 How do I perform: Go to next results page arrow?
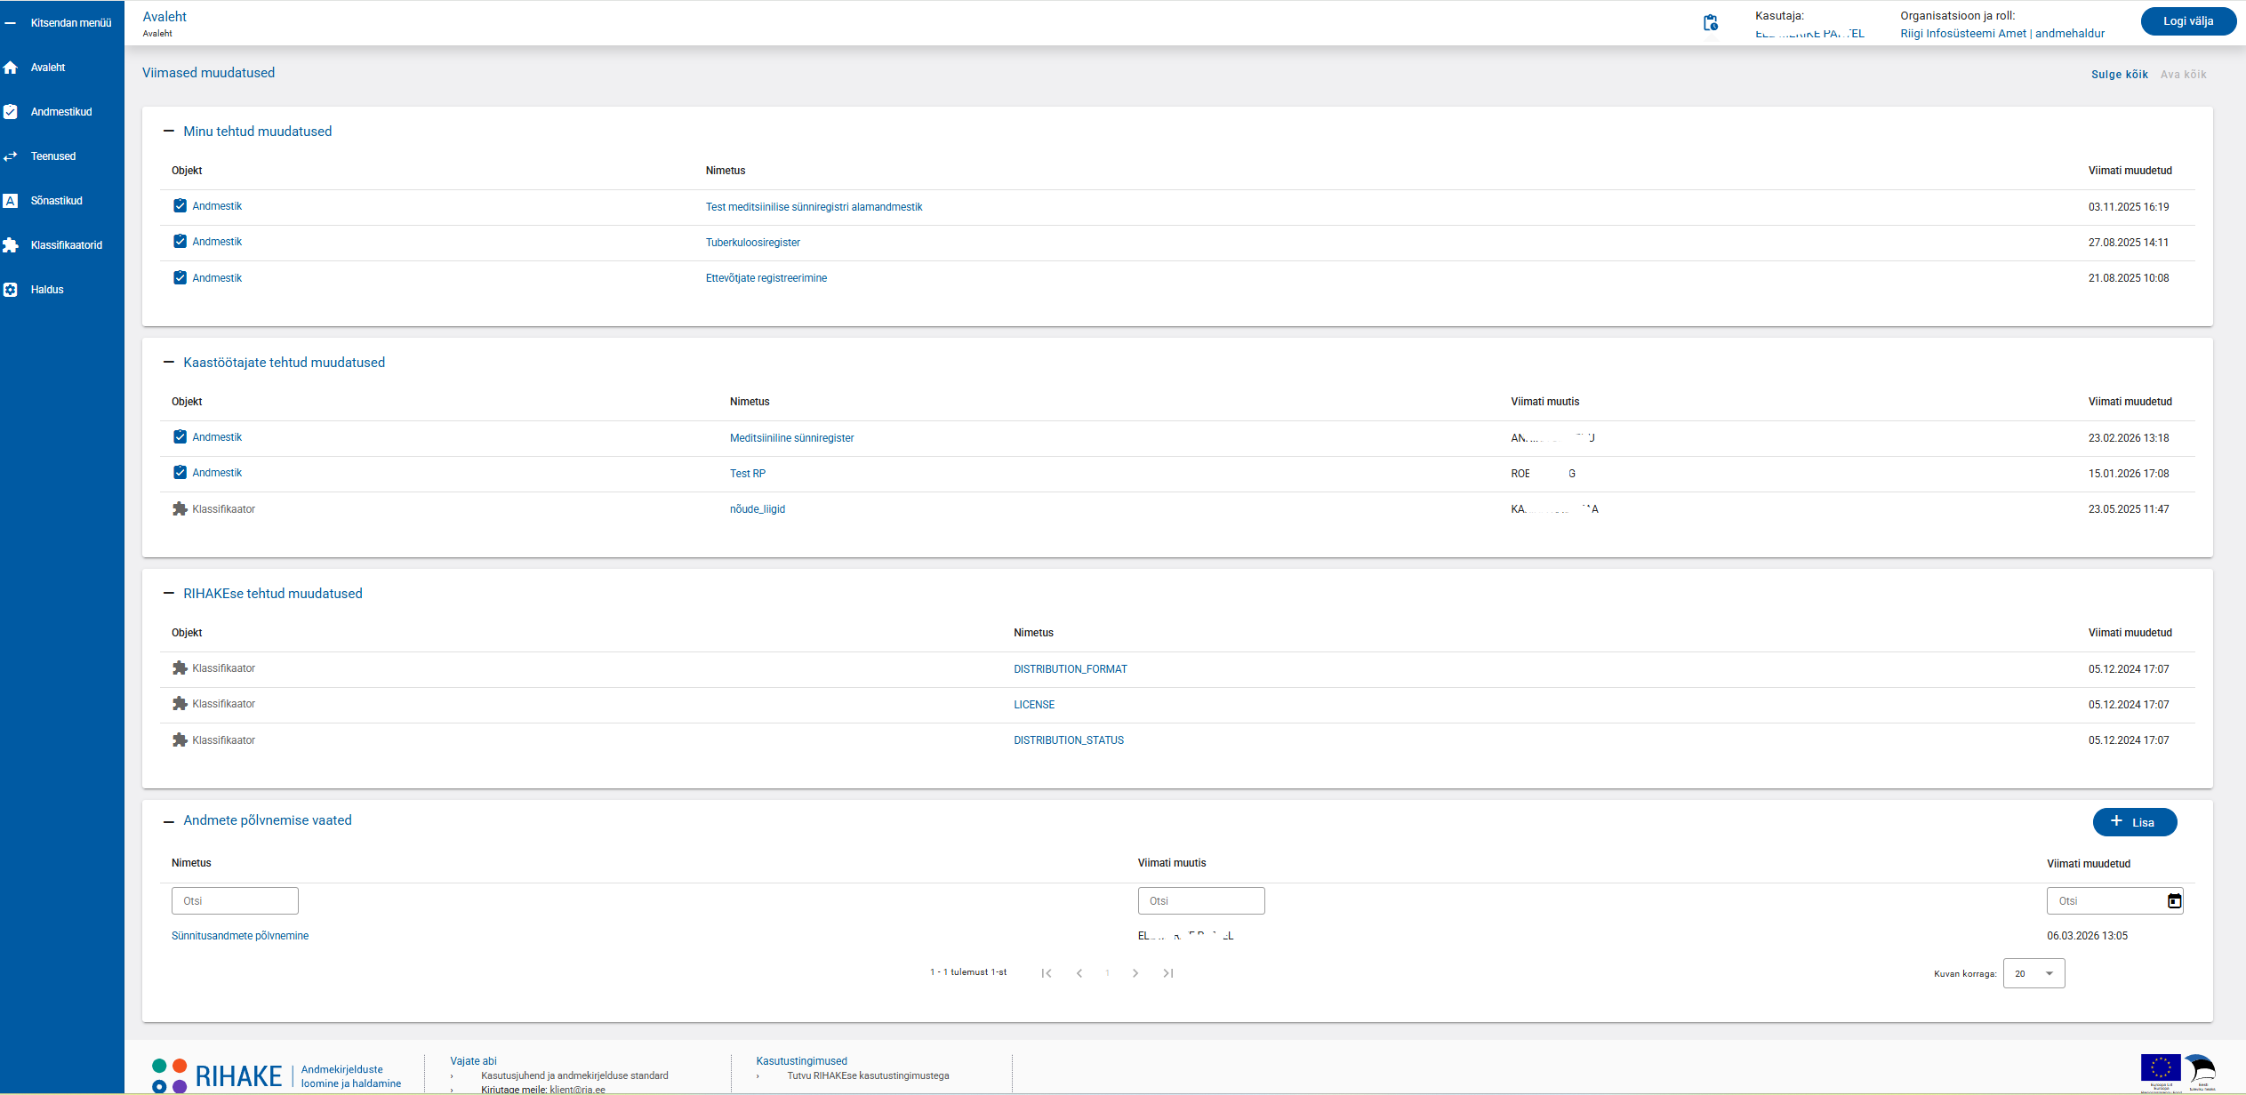(1135, 973)
